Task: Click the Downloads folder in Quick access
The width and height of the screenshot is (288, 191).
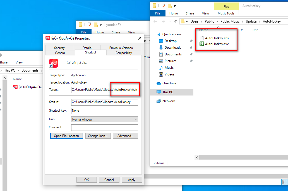Action: 173,48
